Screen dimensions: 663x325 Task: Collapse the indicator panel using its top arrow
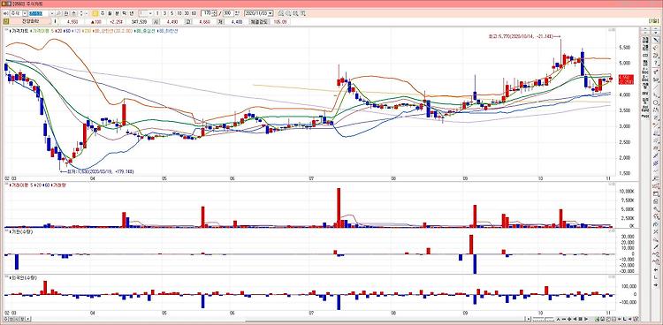pyautogui.click(x=645, y=29)
